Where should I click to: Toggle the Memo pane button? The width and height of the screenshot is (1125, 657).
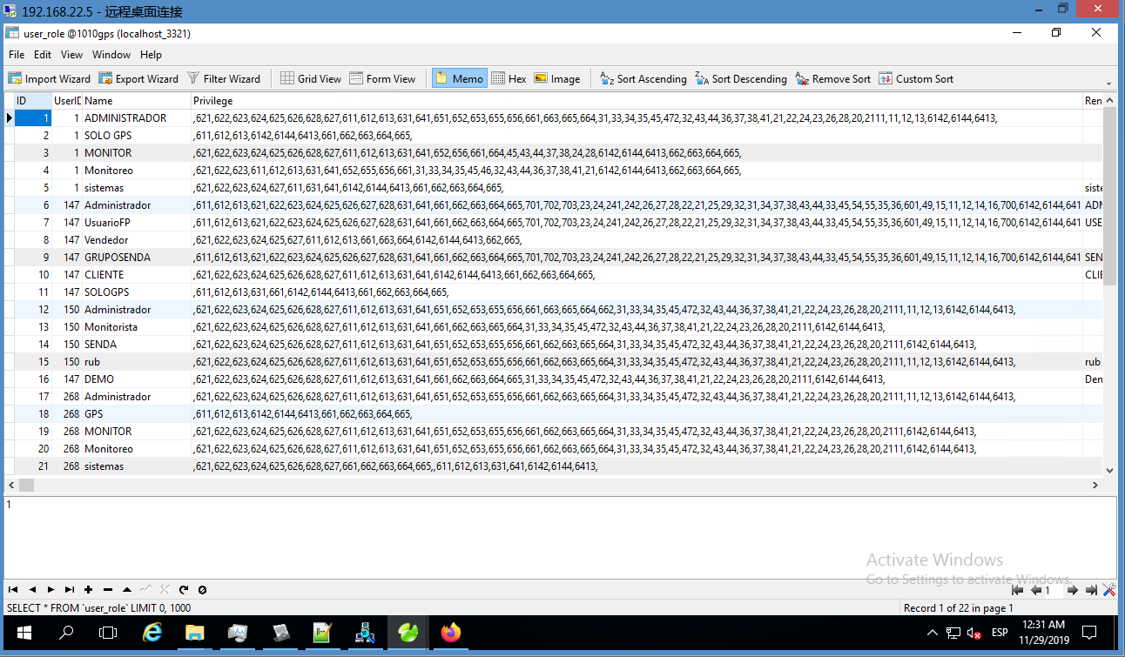459,78
